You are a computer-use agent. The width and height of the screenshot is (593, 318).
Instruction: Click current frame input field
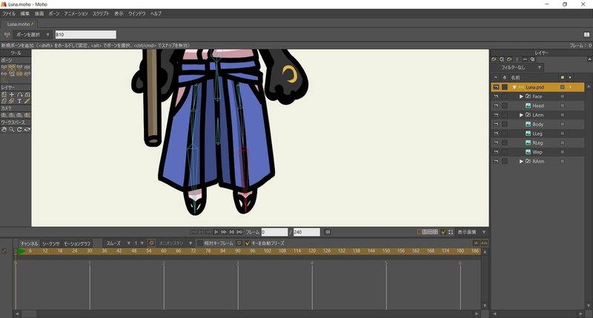tap(274, 232)
